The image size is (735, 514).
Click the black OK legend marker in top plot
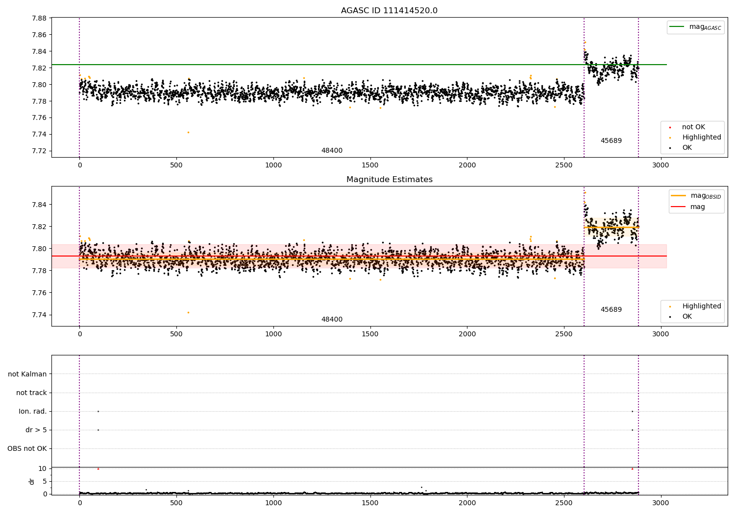coord(670,148)
